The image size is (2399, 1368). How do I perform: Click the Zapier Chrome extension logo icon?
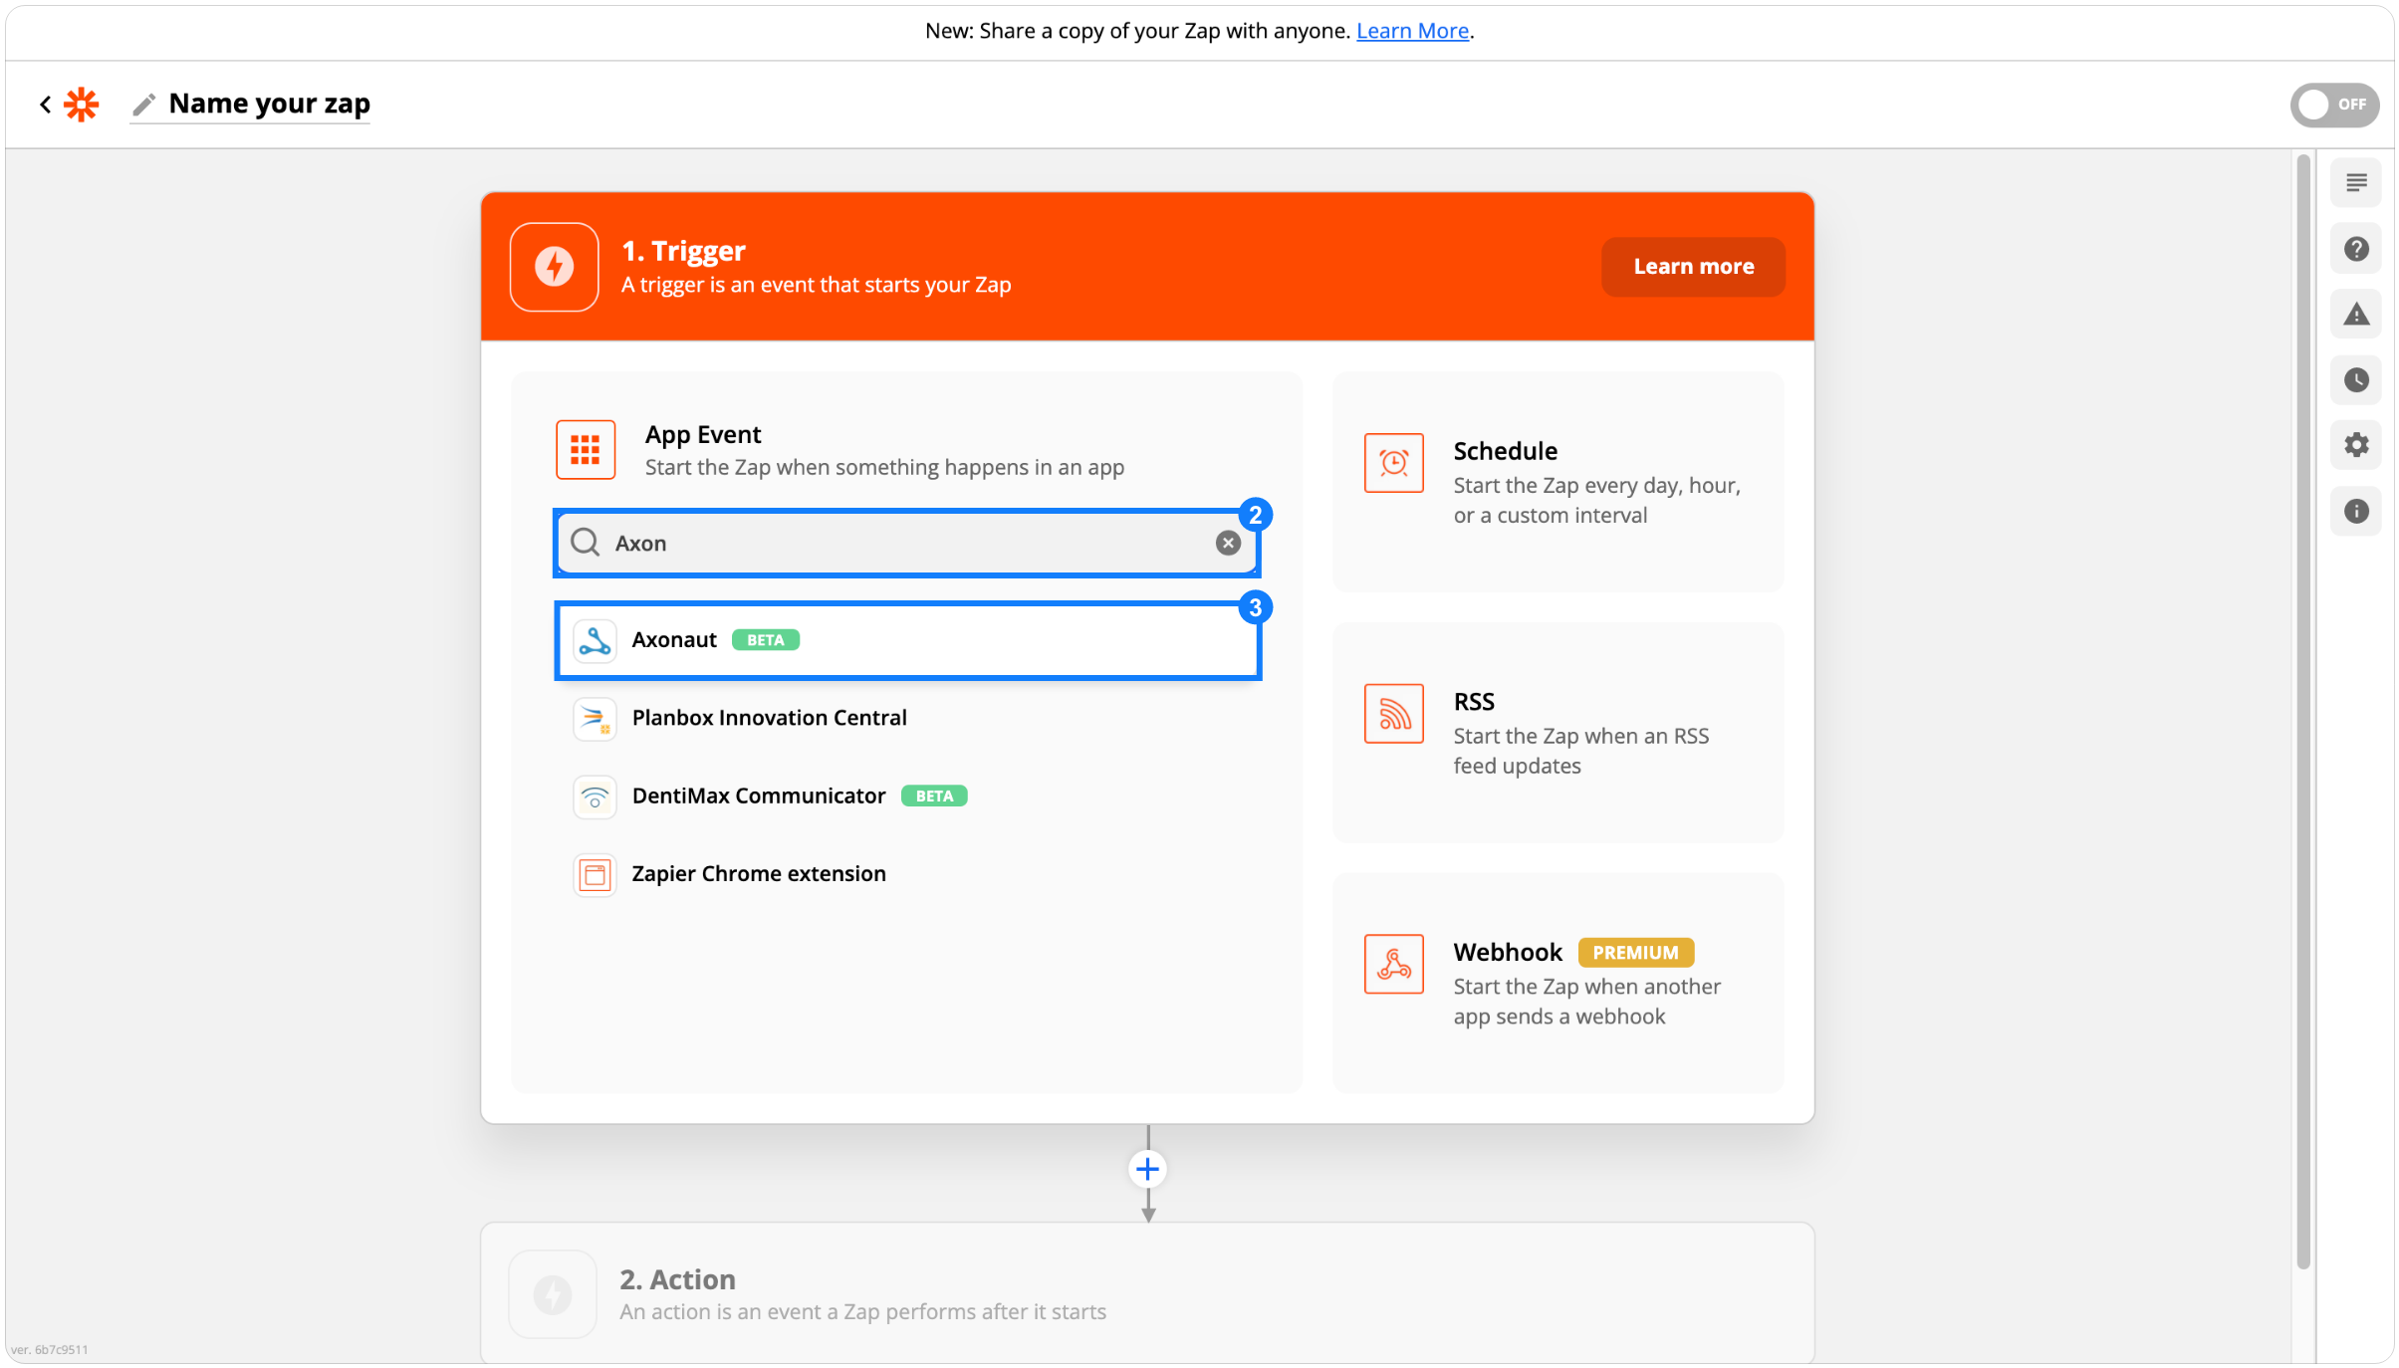coord(595,874)
